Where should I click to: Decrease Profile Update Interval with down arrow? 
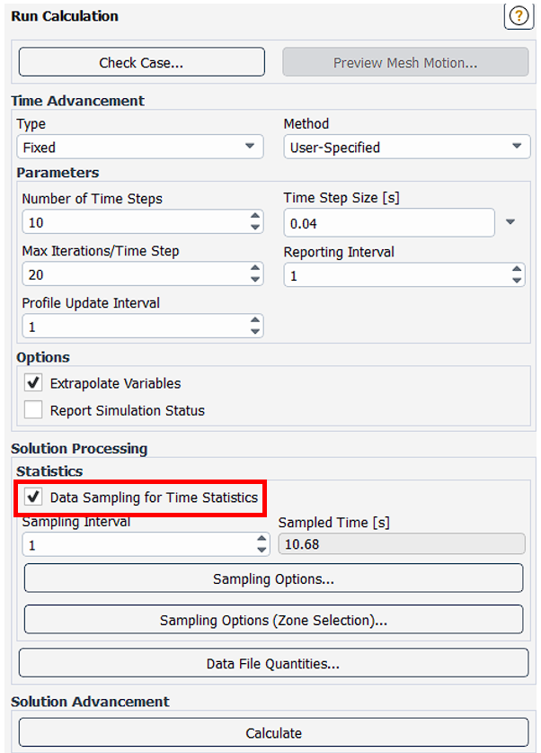point(255,332)
